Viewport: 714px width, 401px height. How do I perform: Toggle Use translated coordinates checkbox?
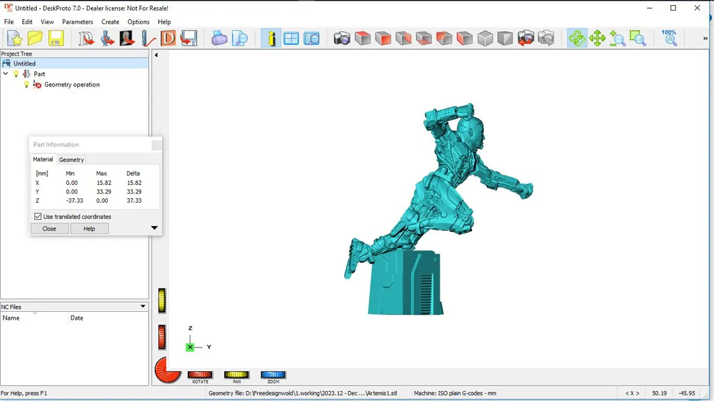click(x=38, y=217)
